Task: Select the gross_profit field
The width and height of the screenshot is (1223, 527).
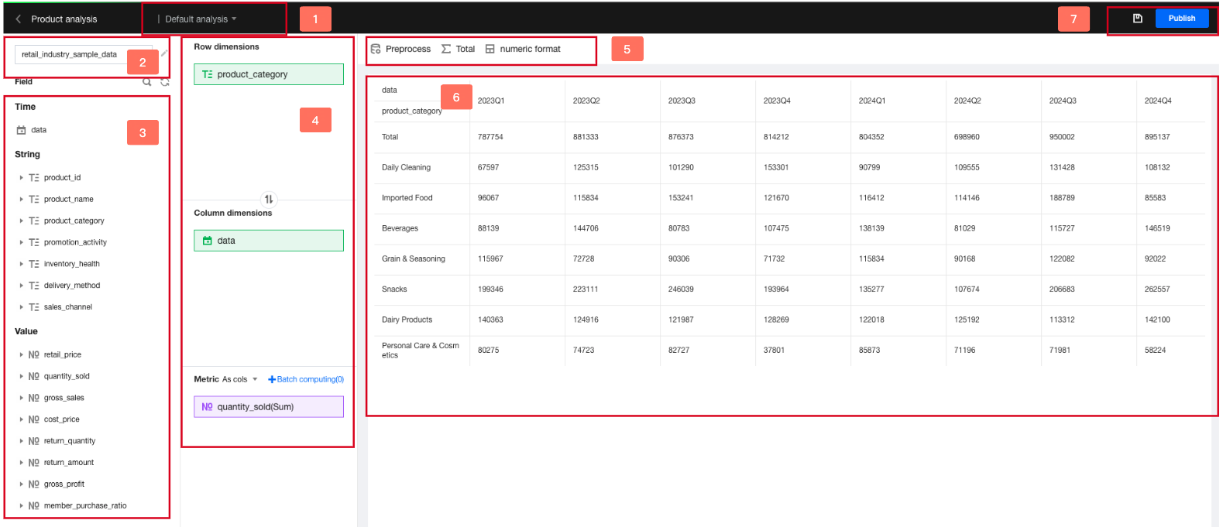Action: 64,484
